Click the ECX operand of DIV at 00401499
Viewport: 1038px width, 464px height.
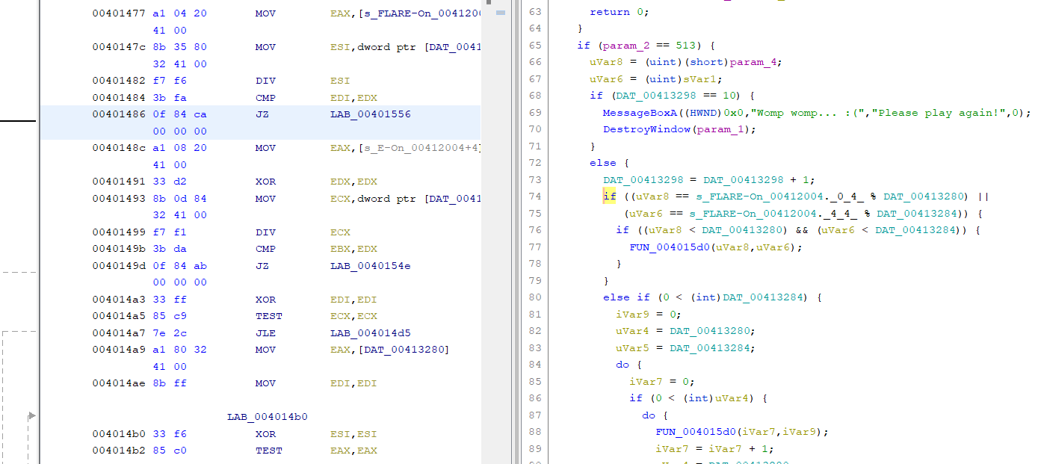[x=340, y=232]
